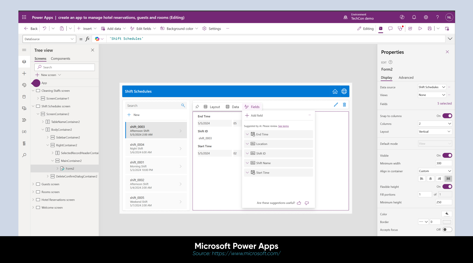Image resolution: width=473 pixels, height=263 pixels.
Task: Switch to the Advanced properties tab
Action: pyautogui.click(x=406, y=78)
